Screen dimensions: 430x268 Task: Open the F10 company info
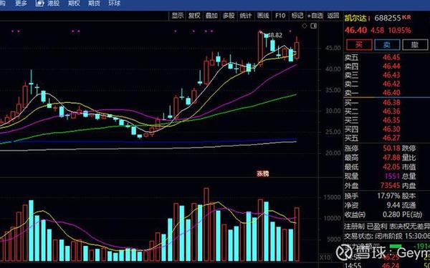pyautogui.click(x=280, y=16)
